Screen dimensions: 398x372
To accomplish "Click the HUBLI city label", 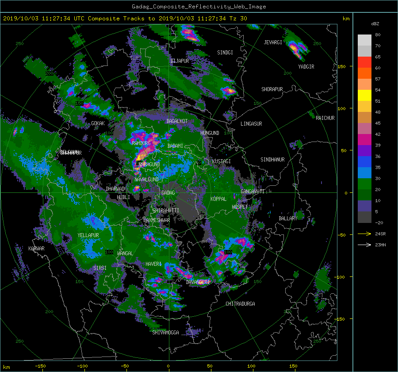I will [x=123, y=197].
